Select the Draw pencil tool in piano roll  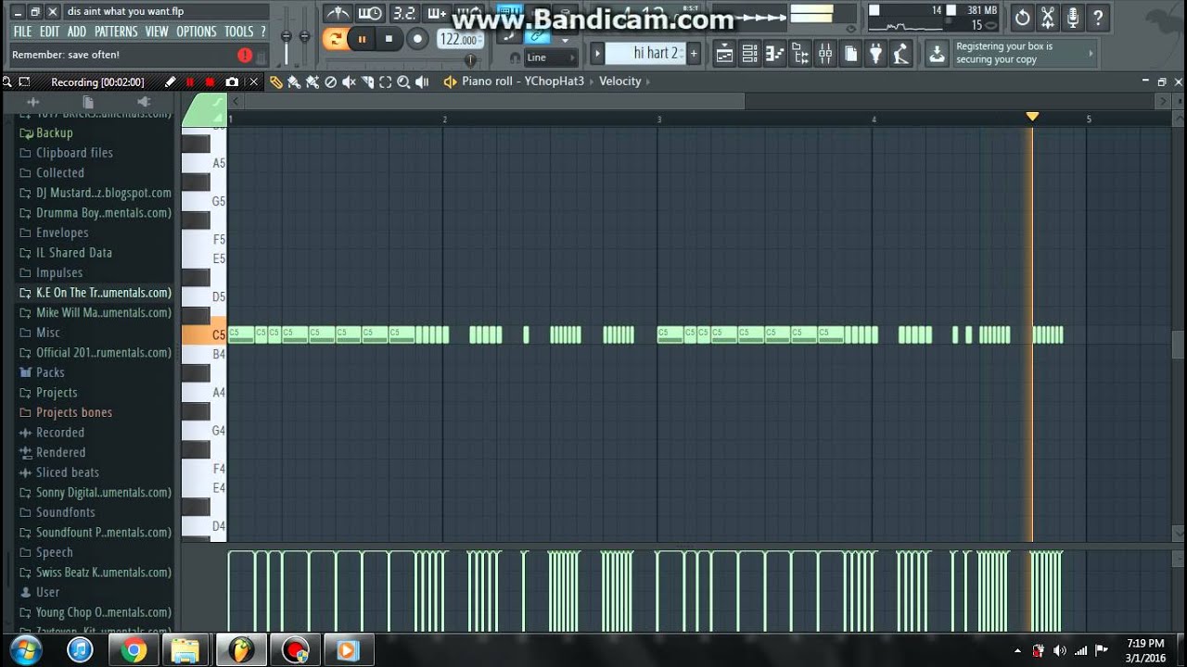pyautogui.click(x=275, y=82)
